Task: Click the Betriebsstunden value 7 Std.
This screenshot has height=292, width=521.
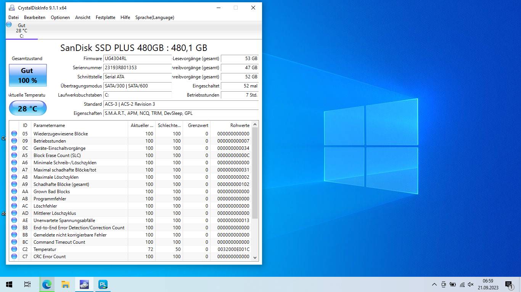Action: pyautogui.click(x=240, y=95)
